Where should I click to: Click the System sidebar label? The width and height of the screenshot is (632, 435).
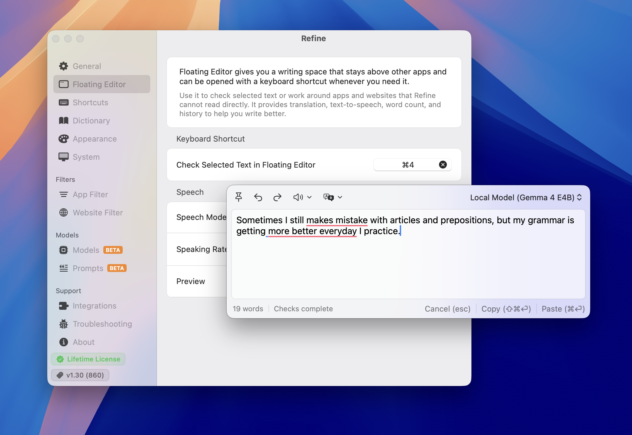[86, 157]
